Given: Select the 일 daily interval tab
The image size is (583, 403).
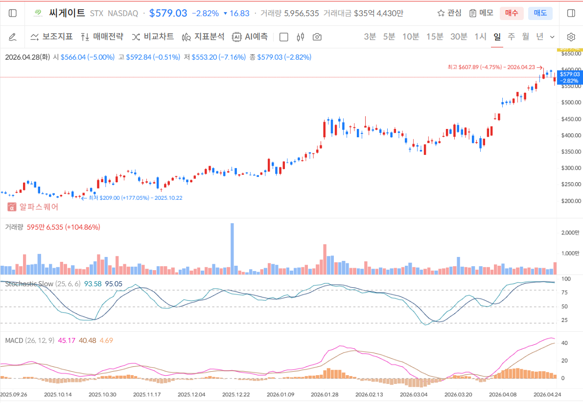Looking at the screenshot, I should click(x=497, y=37).
